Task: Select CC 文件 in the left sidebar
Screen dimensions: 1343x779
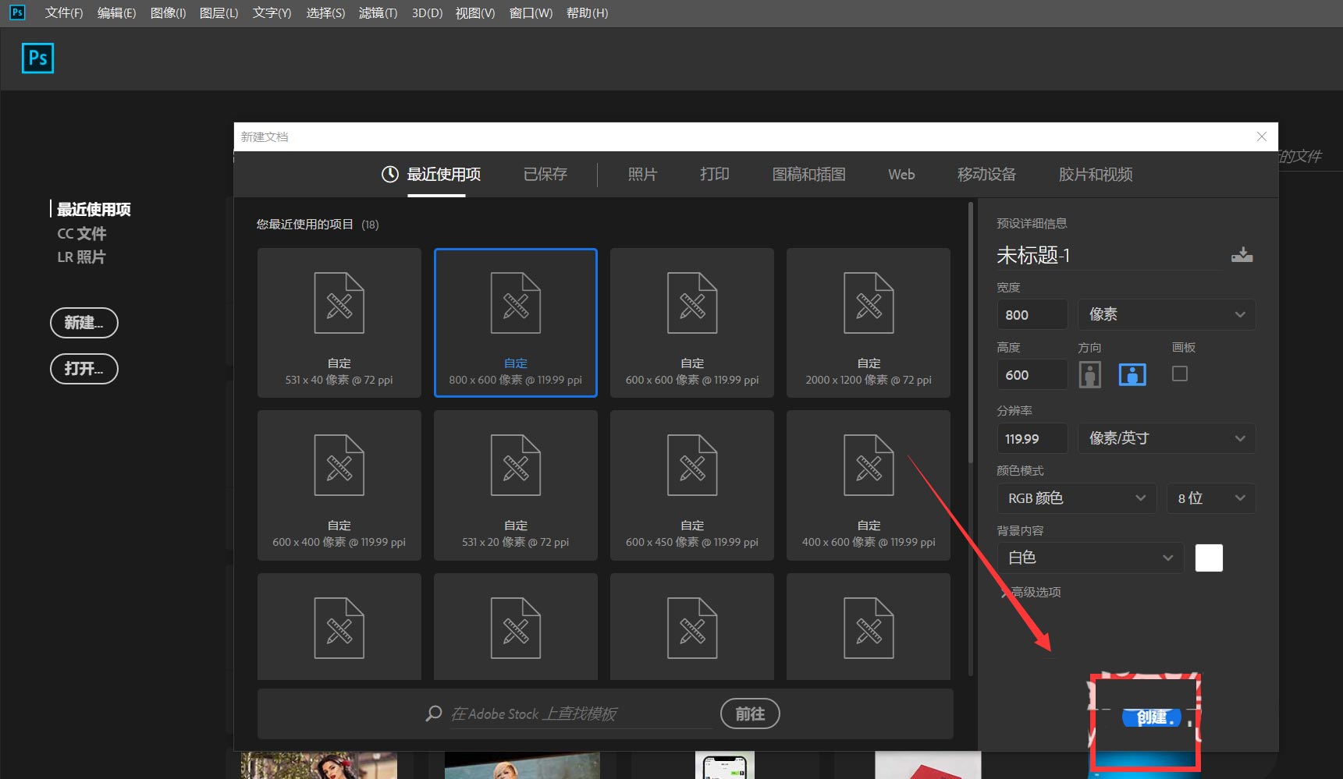Action: tap(82, 233)
